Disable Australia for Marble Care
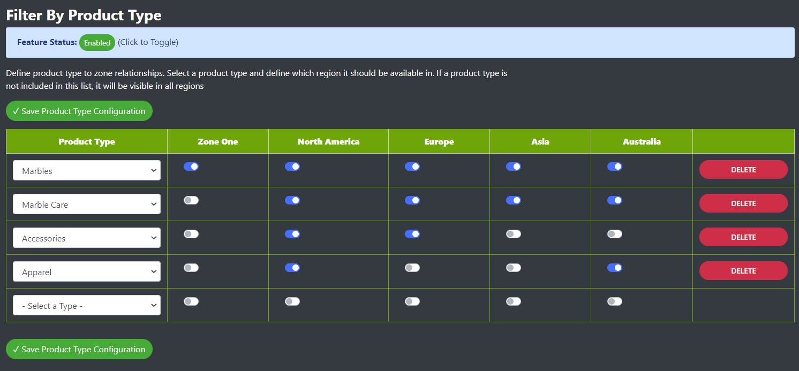This screenshot has width=799, height=371. click(x=615, y=200)
